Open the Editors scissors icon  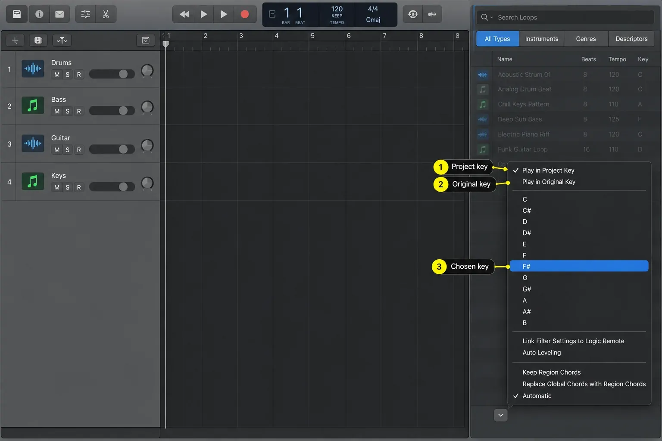pyautogui.click(x=106, y=14)
